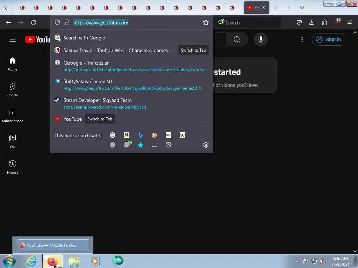358x268 pixels.
Task: Click the Firefox taskbar button
Action: click(52, 261)
